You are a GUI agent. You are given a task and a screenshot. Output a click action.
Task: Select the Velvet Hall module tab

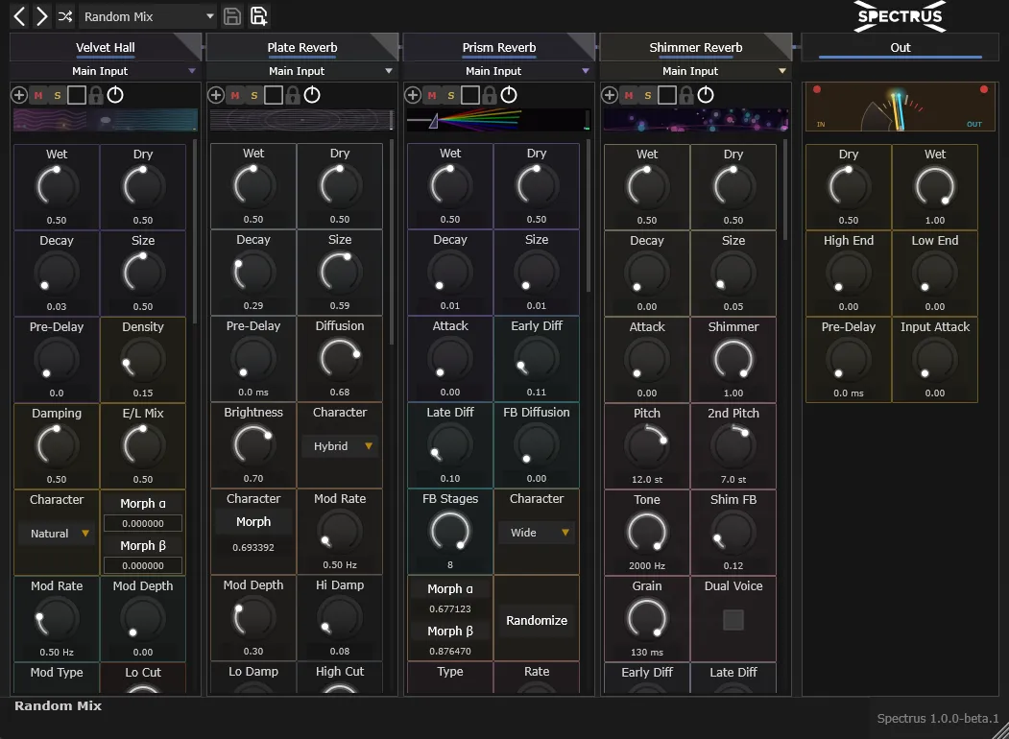pos(106,47)
